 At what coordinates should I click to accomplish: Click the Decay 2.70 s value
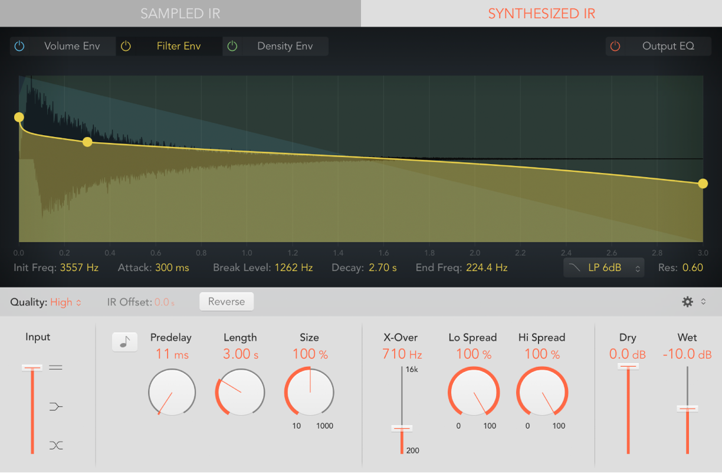click(x=383, y=268)
